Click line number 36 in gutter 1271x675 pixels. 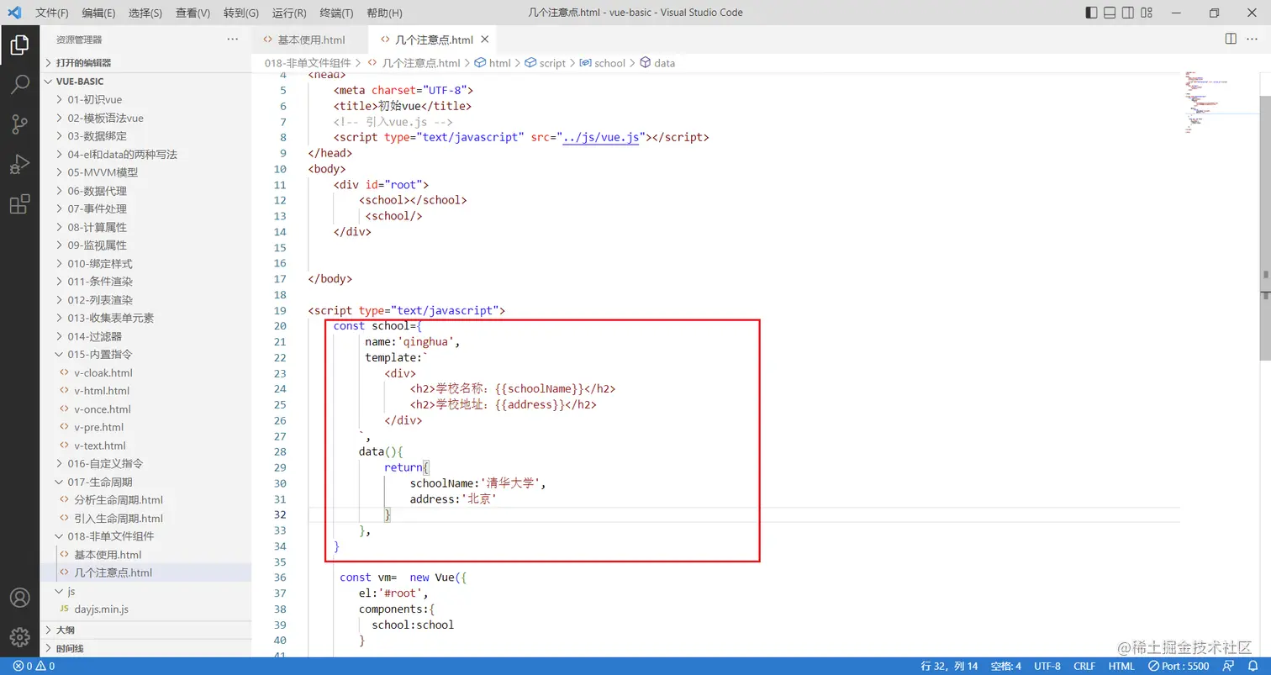click(281, 577)
